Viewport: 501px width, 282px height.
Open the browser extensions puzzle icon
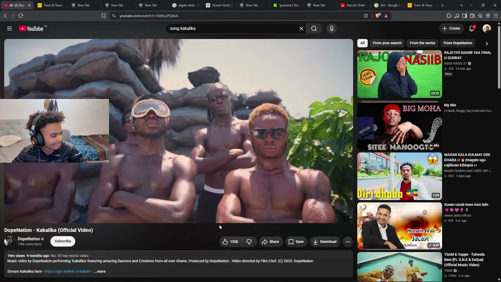click(x=449, y=16)
